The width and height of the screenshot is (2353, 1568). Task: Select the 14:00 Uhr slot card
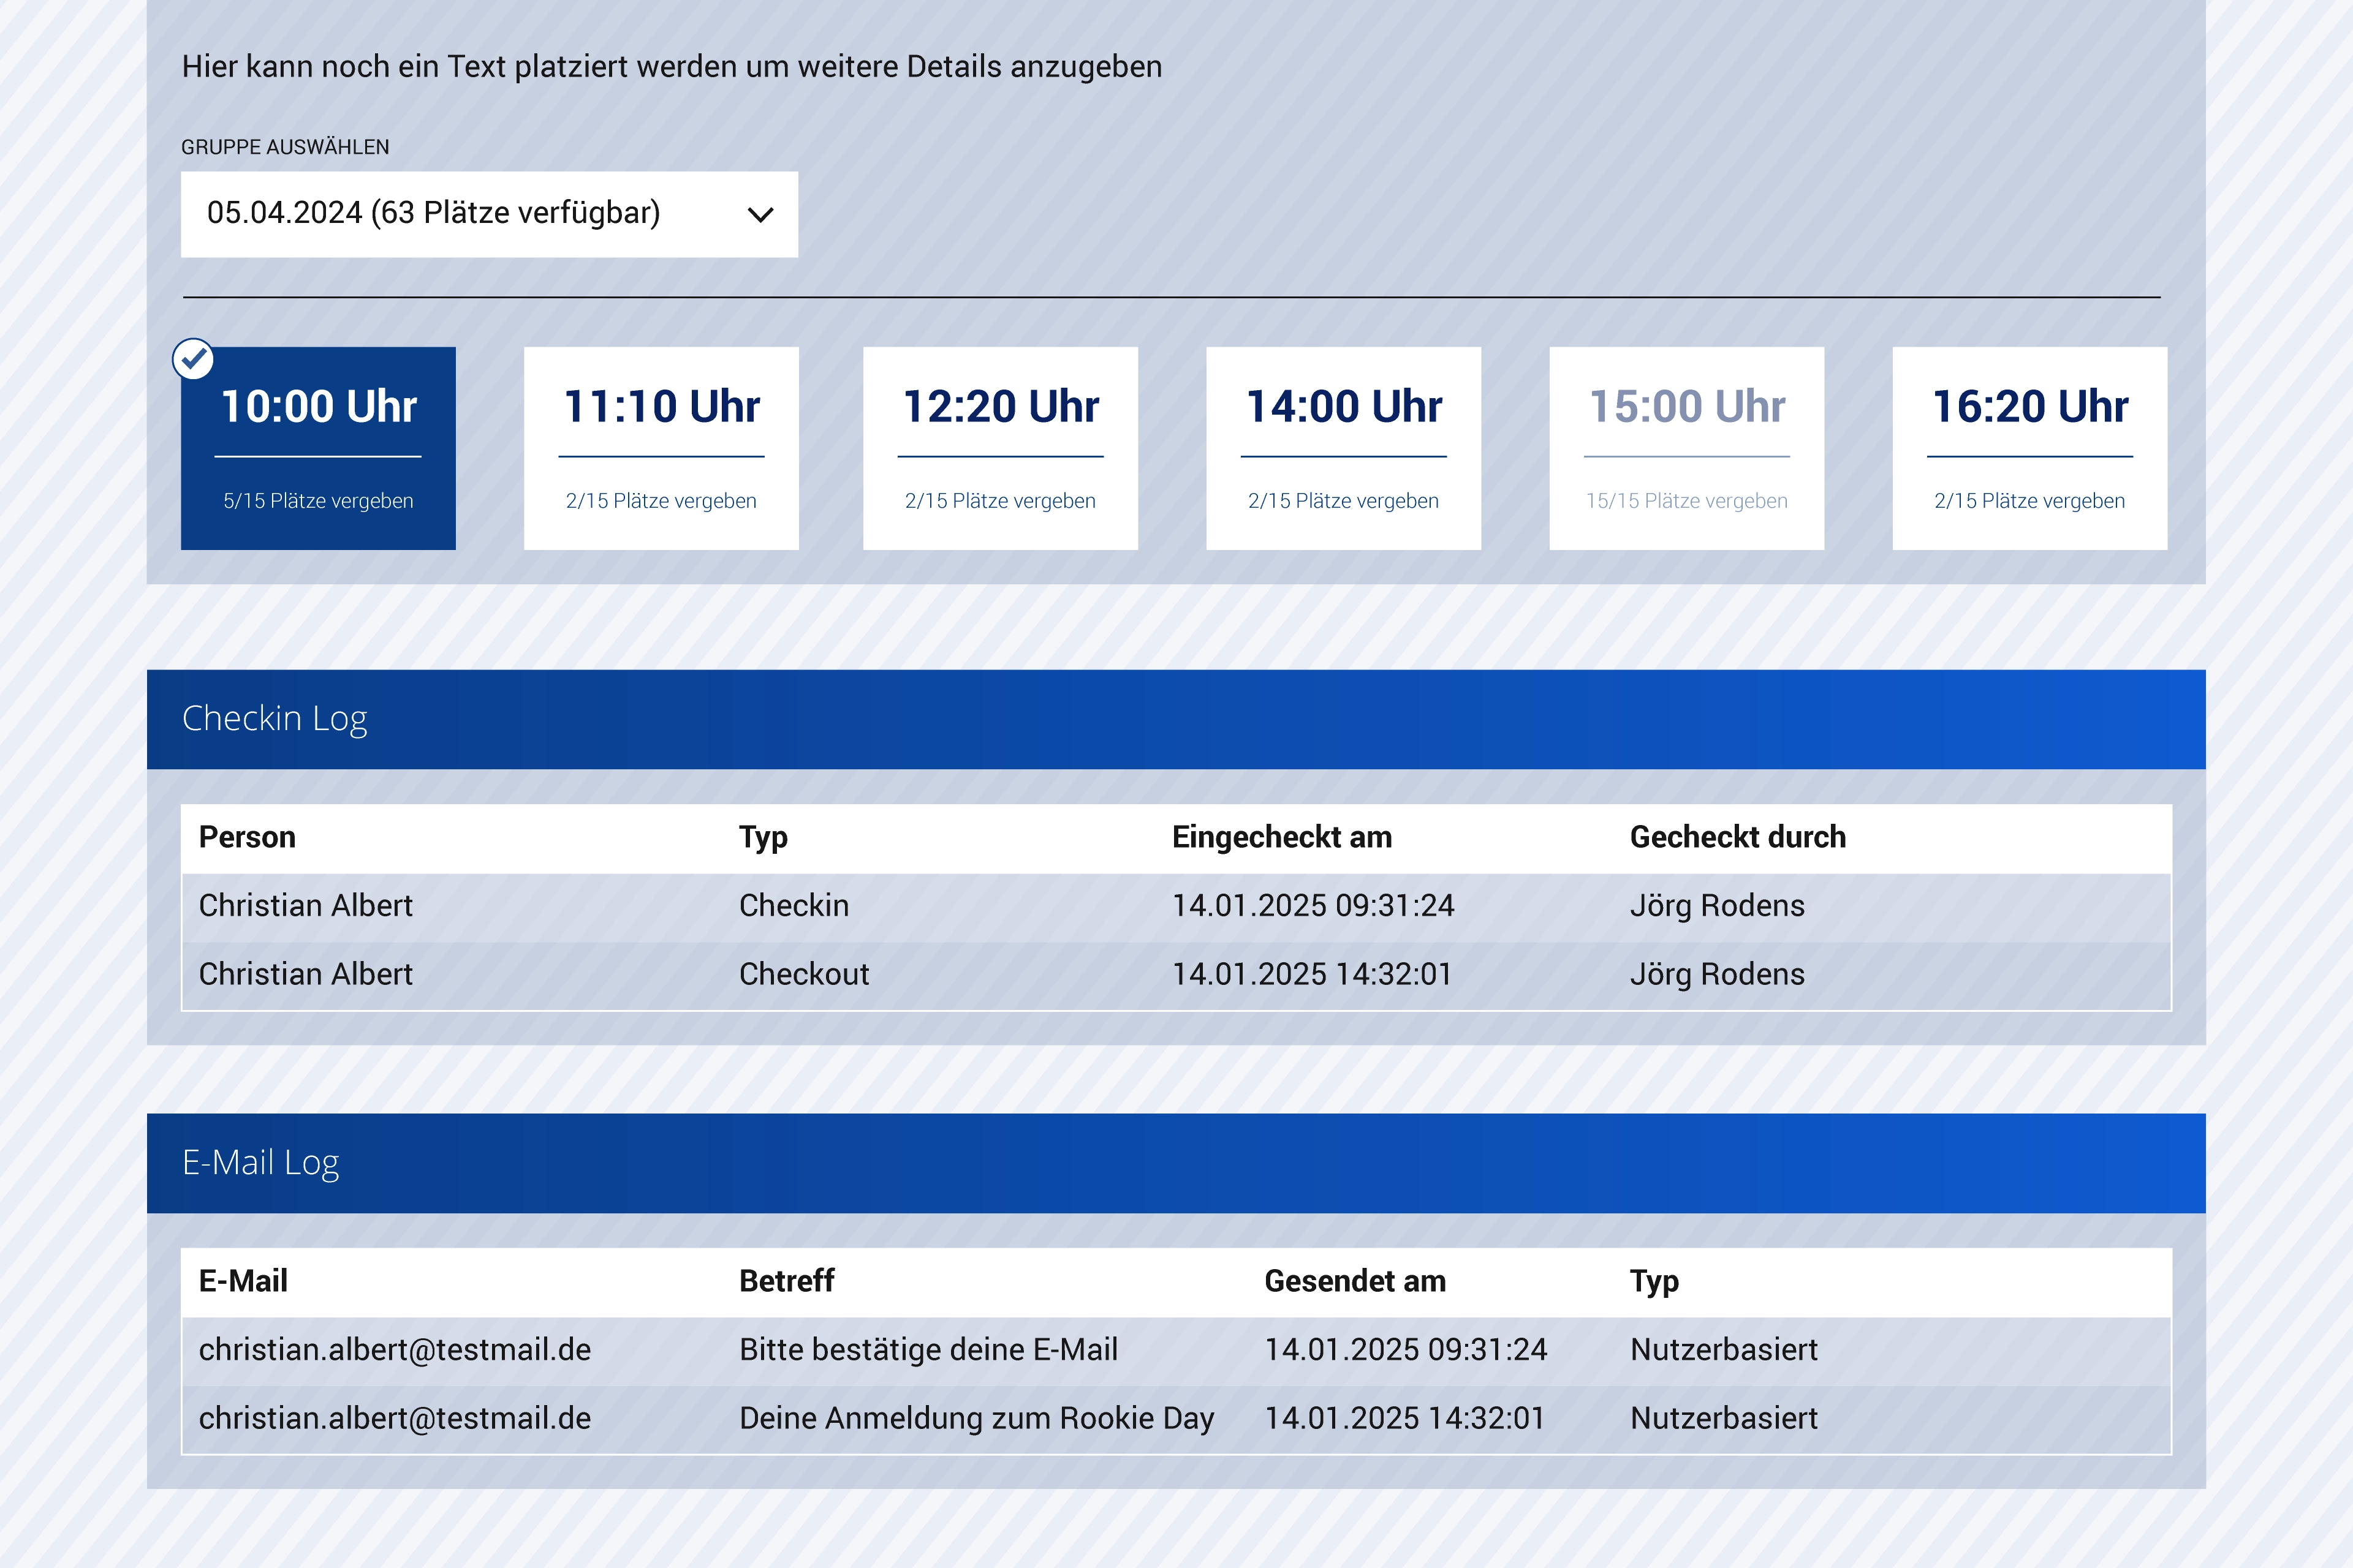click(1344, 449)
